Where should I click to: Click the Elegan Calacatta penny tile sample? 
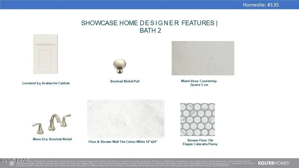pyautogui.click(x=198, y=119)
